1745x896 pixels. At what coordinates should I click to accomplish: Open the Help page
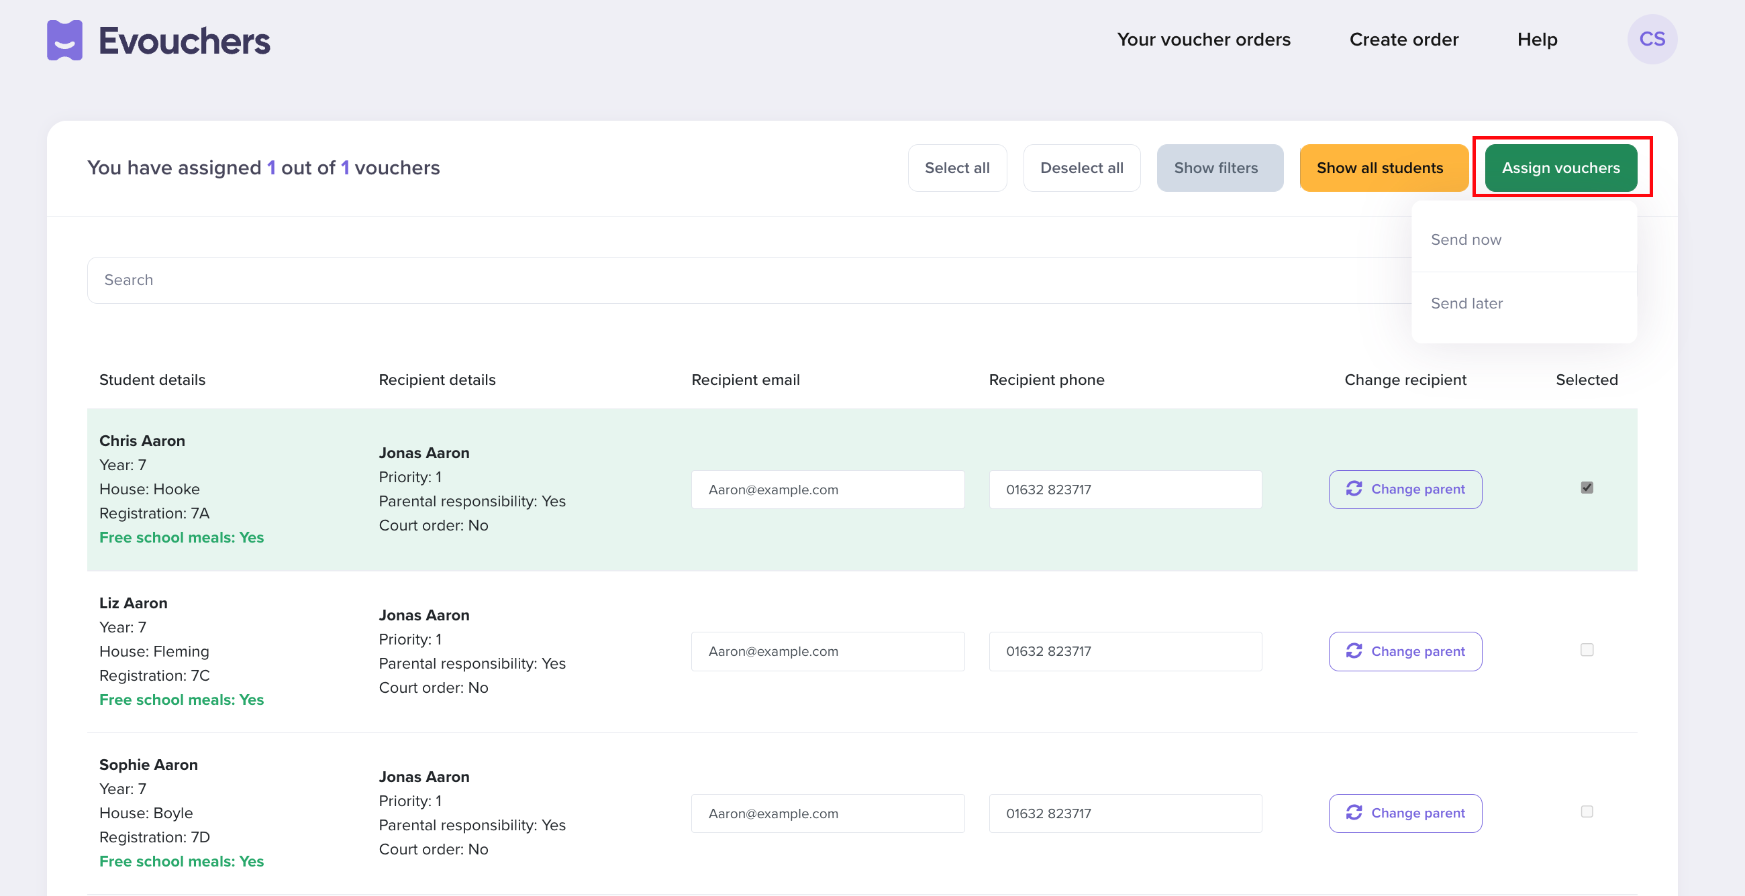[1536, 40]
